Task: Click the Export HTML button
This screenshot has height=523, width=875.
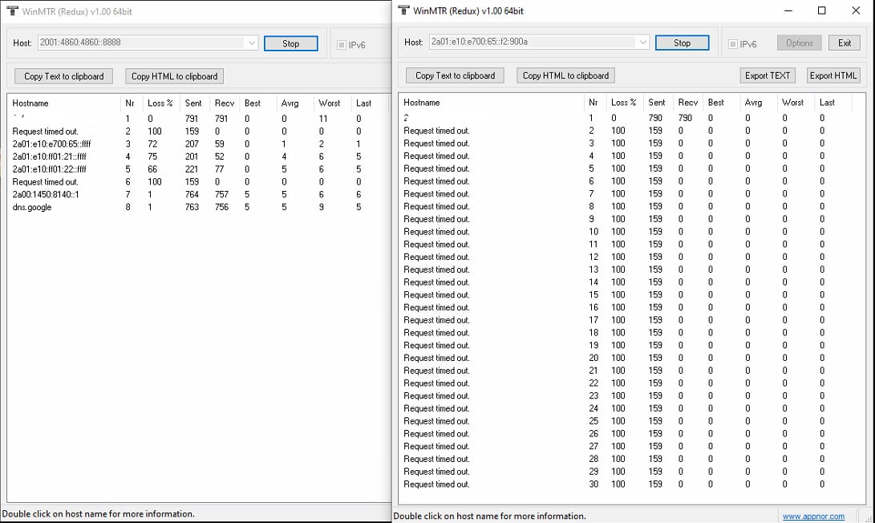Action: 833,75
